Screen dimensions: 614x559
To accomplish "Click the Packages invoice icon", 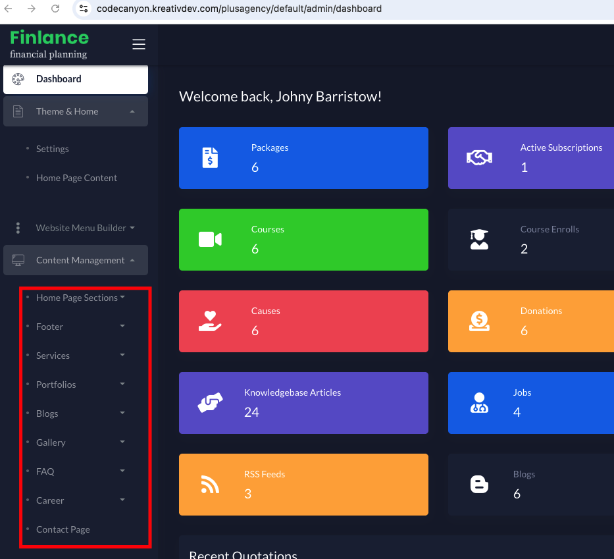I will (x=210, y=158).
